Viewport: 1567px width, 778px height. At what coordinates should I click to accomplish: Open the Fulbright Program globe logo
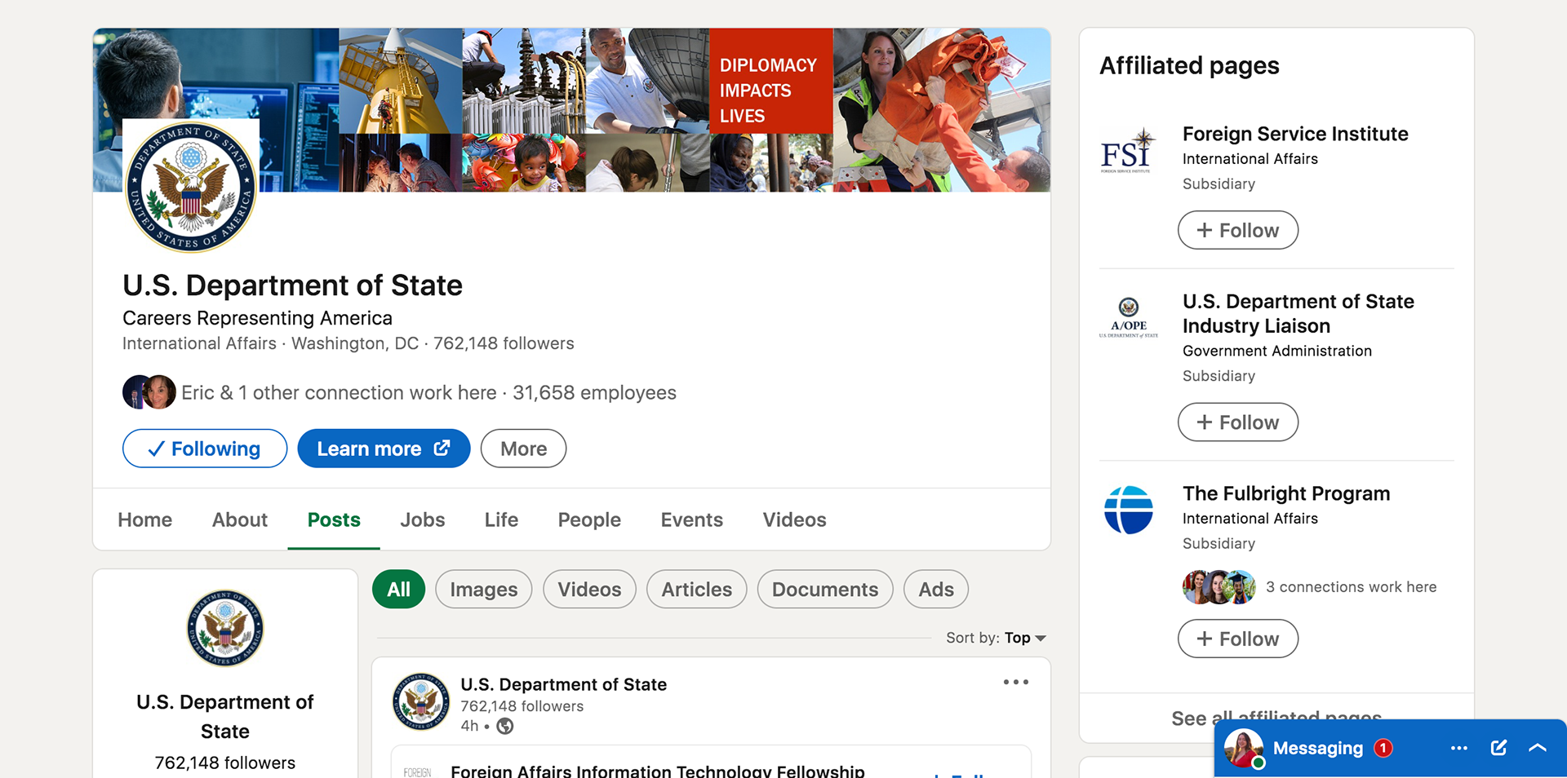pyautogui.click(x=1129, y=510)
